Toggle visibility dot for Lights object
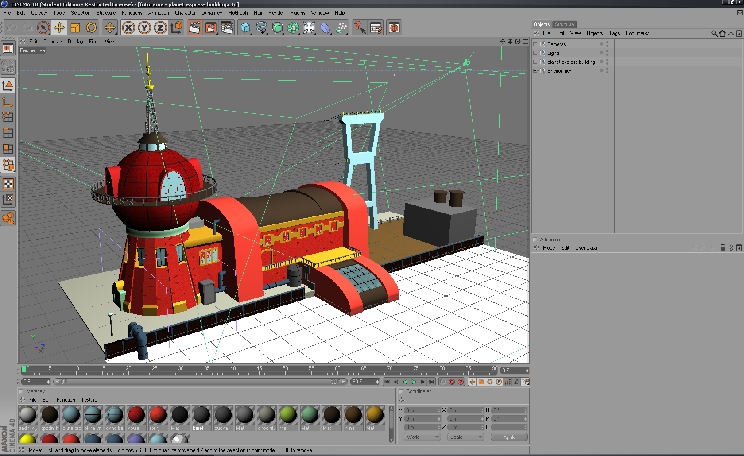744x456 pixels. 601,53
